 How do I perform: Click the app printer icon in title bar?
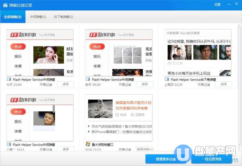click(x=5, y=5)
